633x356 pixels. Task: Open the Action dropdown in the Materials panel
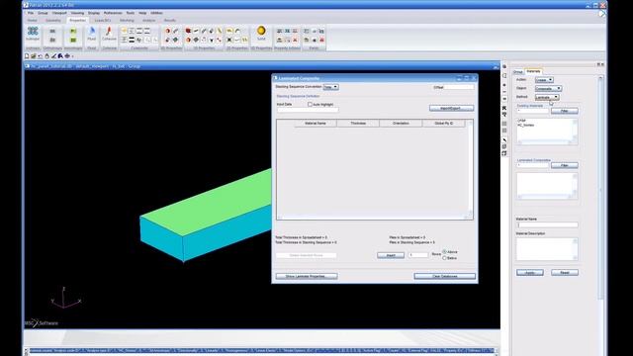coord(544,80)
